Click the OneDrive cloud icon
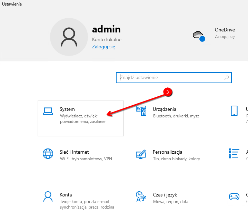248x212 pixels. pos(198,35)
